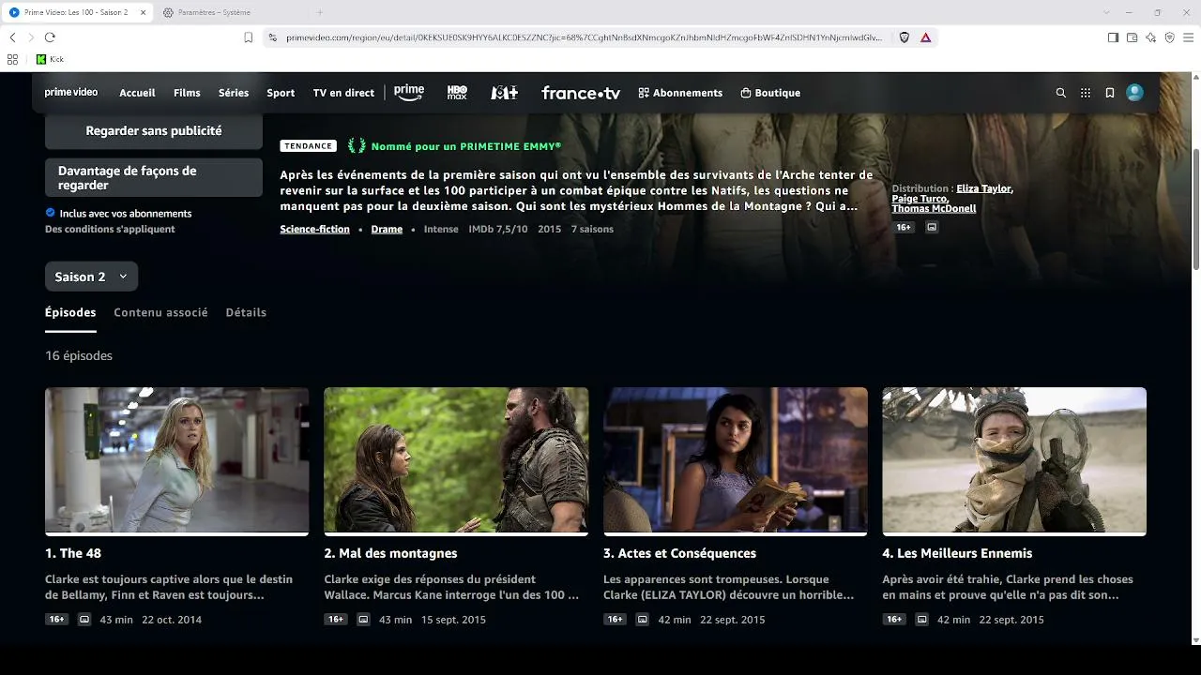
Task: Click the '16 épisodes' count text
Action: [79, 356]
